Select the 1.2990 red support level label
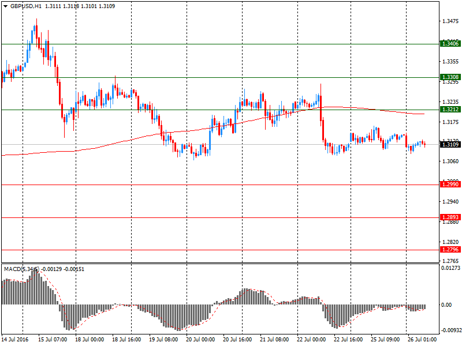Image resolution: width=462 pixels, height=346 pixels. [x=450, y=185]
